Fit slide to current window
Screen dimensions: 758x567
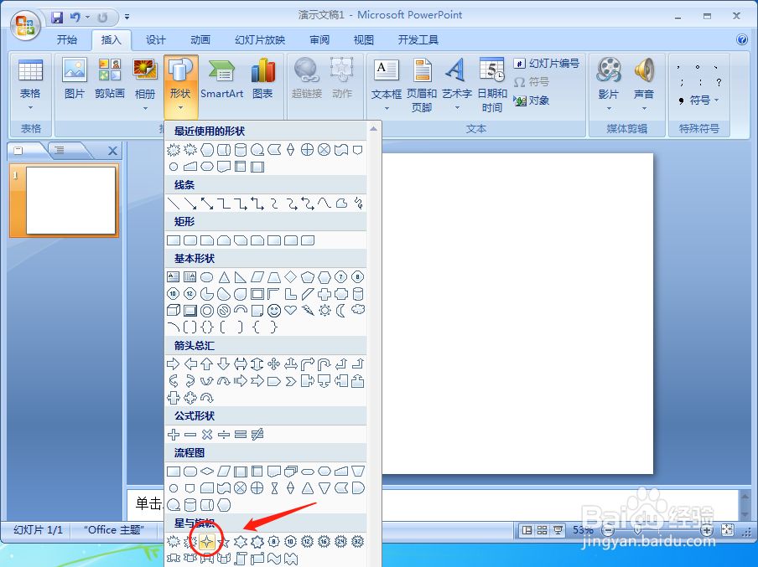[727, 530]
